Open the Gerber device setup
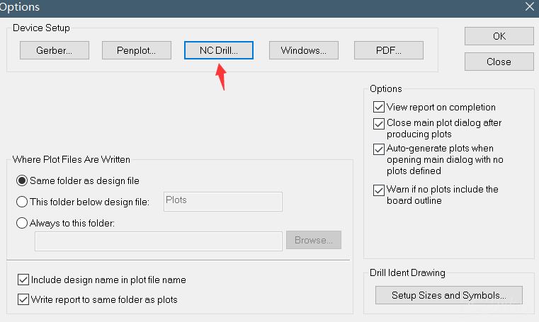Screen dimensions: 539x322 tap(55, 50)
